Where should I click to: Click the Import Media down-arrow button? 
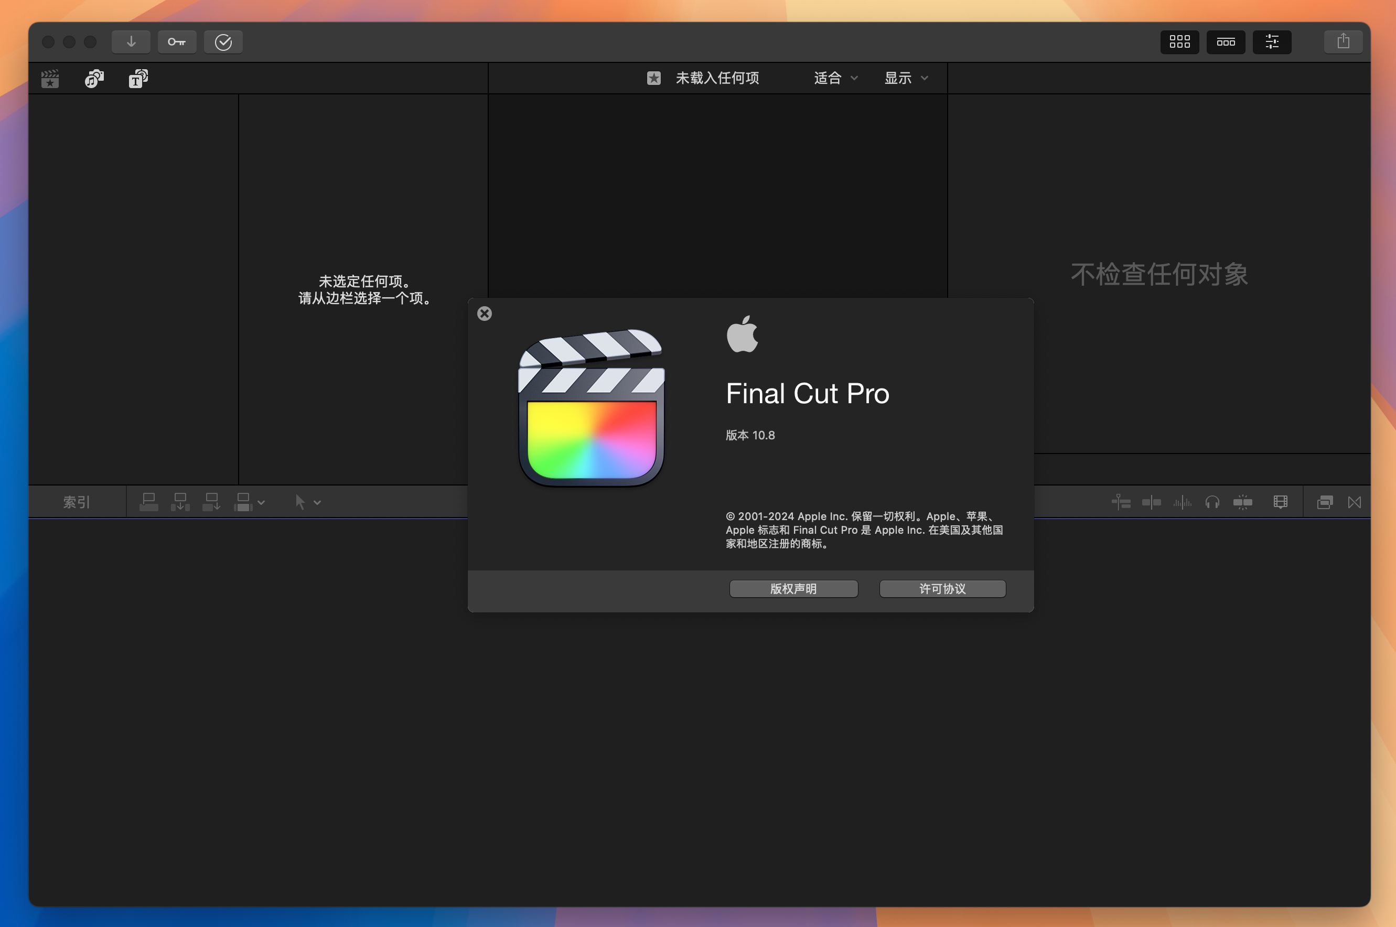coord(131,42)
